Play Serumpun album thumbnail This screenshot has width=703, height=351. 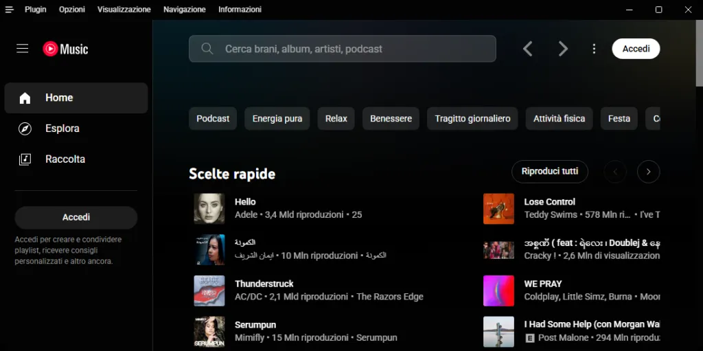tap(209, 332)
